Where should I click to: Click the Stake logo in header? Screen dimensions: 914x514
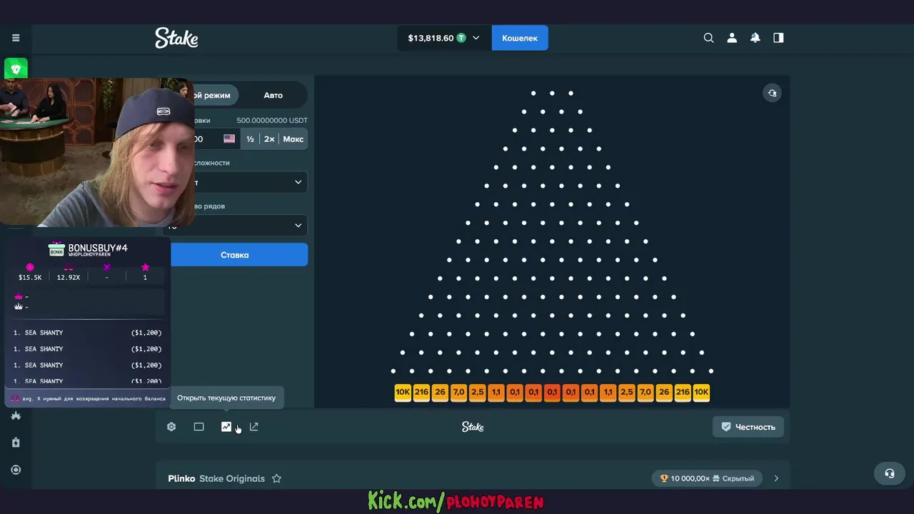(x=176, y=38)
